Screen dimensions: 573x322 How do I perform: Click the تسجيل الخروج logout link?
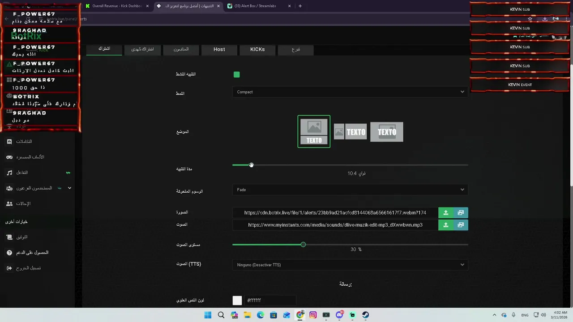pos(28,268)
